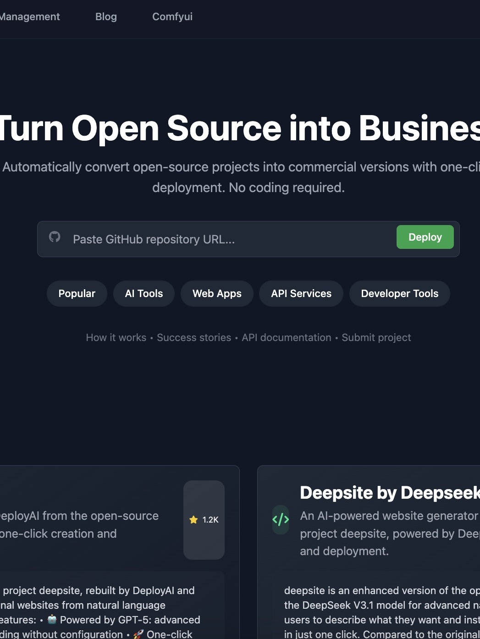The width and height of the screenshot is (480, 639).
Task: Go to Comfyui in the top navigation
Action: pyautogui.click(x=172, y=17)
